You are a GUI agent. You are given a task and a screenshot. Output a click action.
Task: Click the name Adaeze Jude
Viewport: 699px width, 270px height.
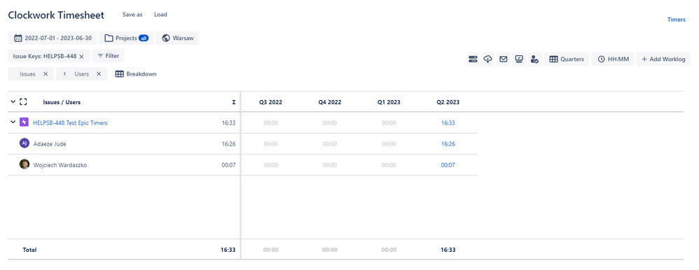pos(50,144)
